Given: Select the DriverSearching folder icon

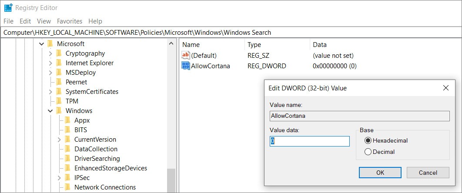Looking at the screenshot, I should click(67, 158).
